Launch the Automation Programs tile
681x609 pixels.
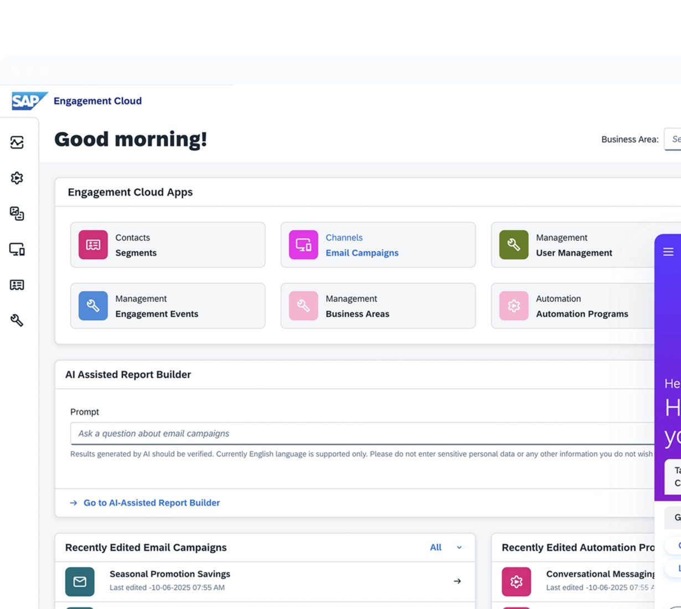point(573,306)
